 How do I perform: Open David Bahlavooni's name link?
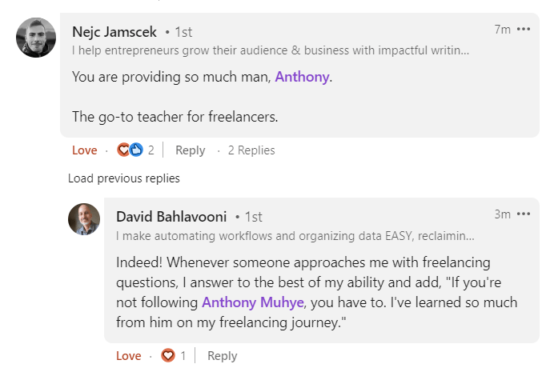[171, 217]
